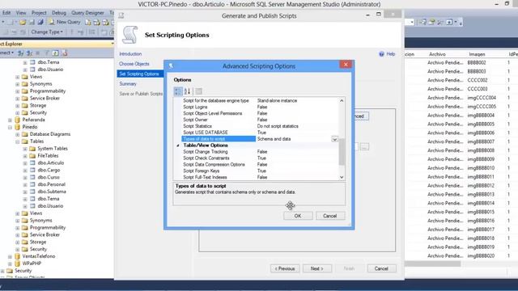Select the Script Logins property row
This screenshot has width=518, height=291.
point(260,108)
